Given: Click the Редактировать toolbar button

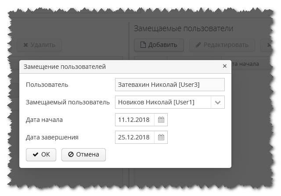Looking at the screenshot, I should coord(222,45).
